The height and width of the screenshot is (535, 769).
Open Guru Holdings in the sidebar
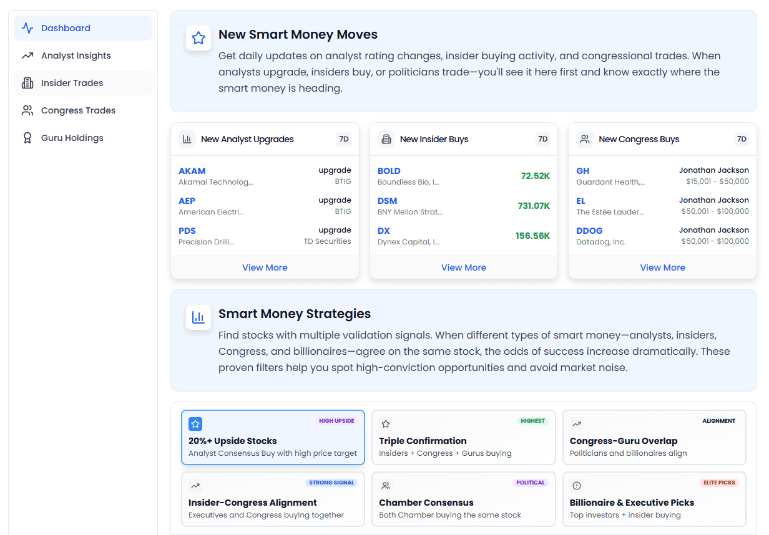83,138
